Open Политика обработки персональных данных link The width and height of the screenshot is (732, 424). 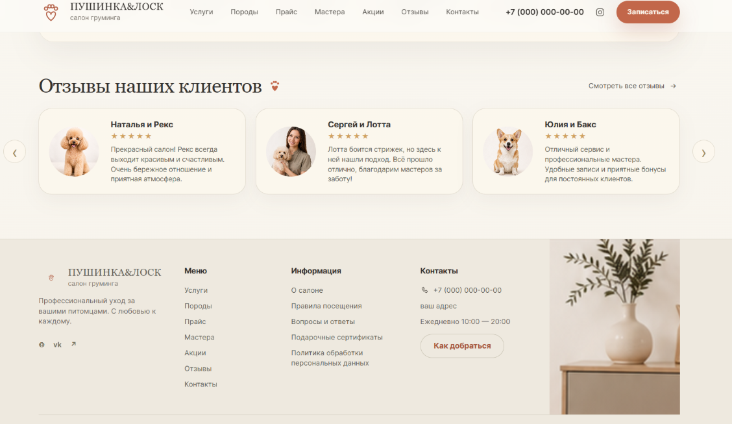point(330,358)
